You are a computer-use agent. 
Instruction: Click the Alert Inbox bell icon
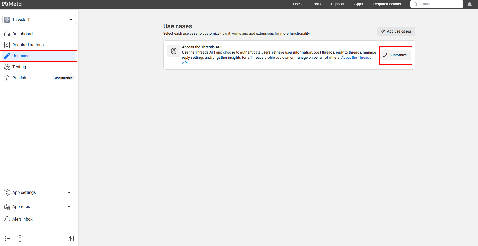[x=7, y=219]
